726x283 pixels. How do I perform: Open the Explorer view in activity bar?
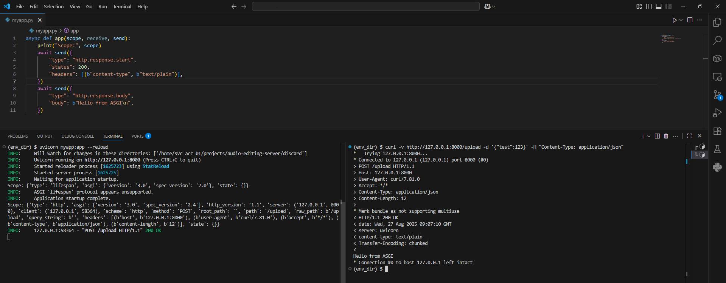click(x=717, y=22)
